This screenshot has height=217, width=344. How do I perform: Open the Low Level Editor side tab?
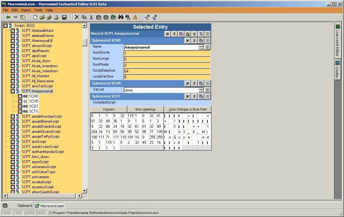click(337, 40)
